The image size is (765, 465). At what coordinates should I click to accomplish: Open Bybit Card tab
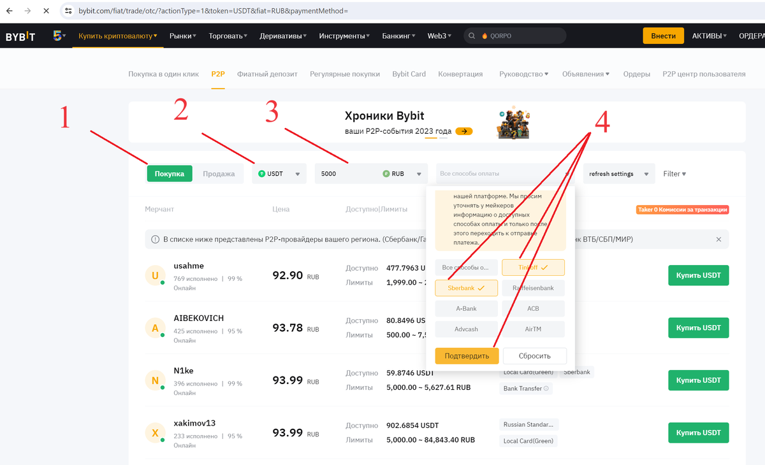[x=409, y=74]
